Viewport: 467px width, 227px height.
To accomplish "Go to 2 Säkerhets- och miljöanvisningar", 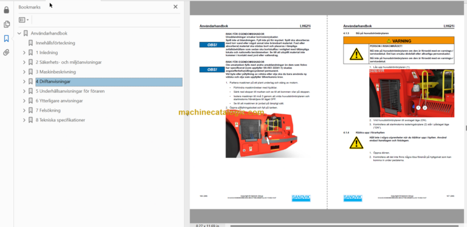I will point(69,63).
